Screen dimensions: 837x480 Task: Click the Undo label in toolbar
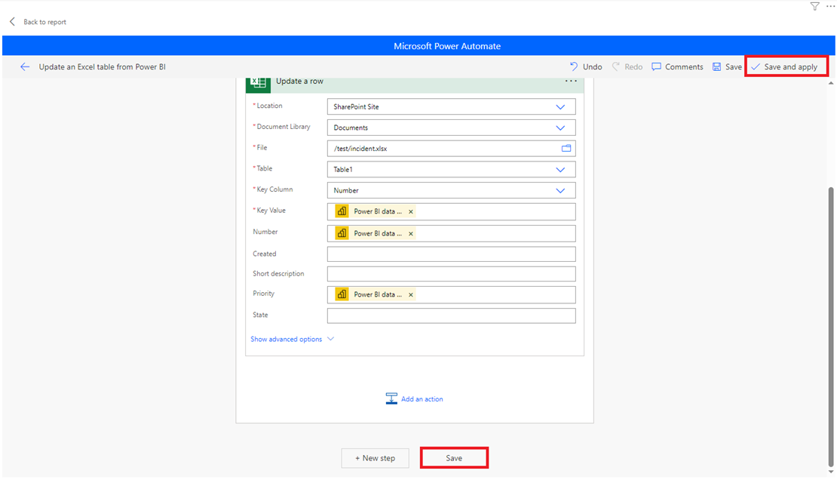click(592, 67)
